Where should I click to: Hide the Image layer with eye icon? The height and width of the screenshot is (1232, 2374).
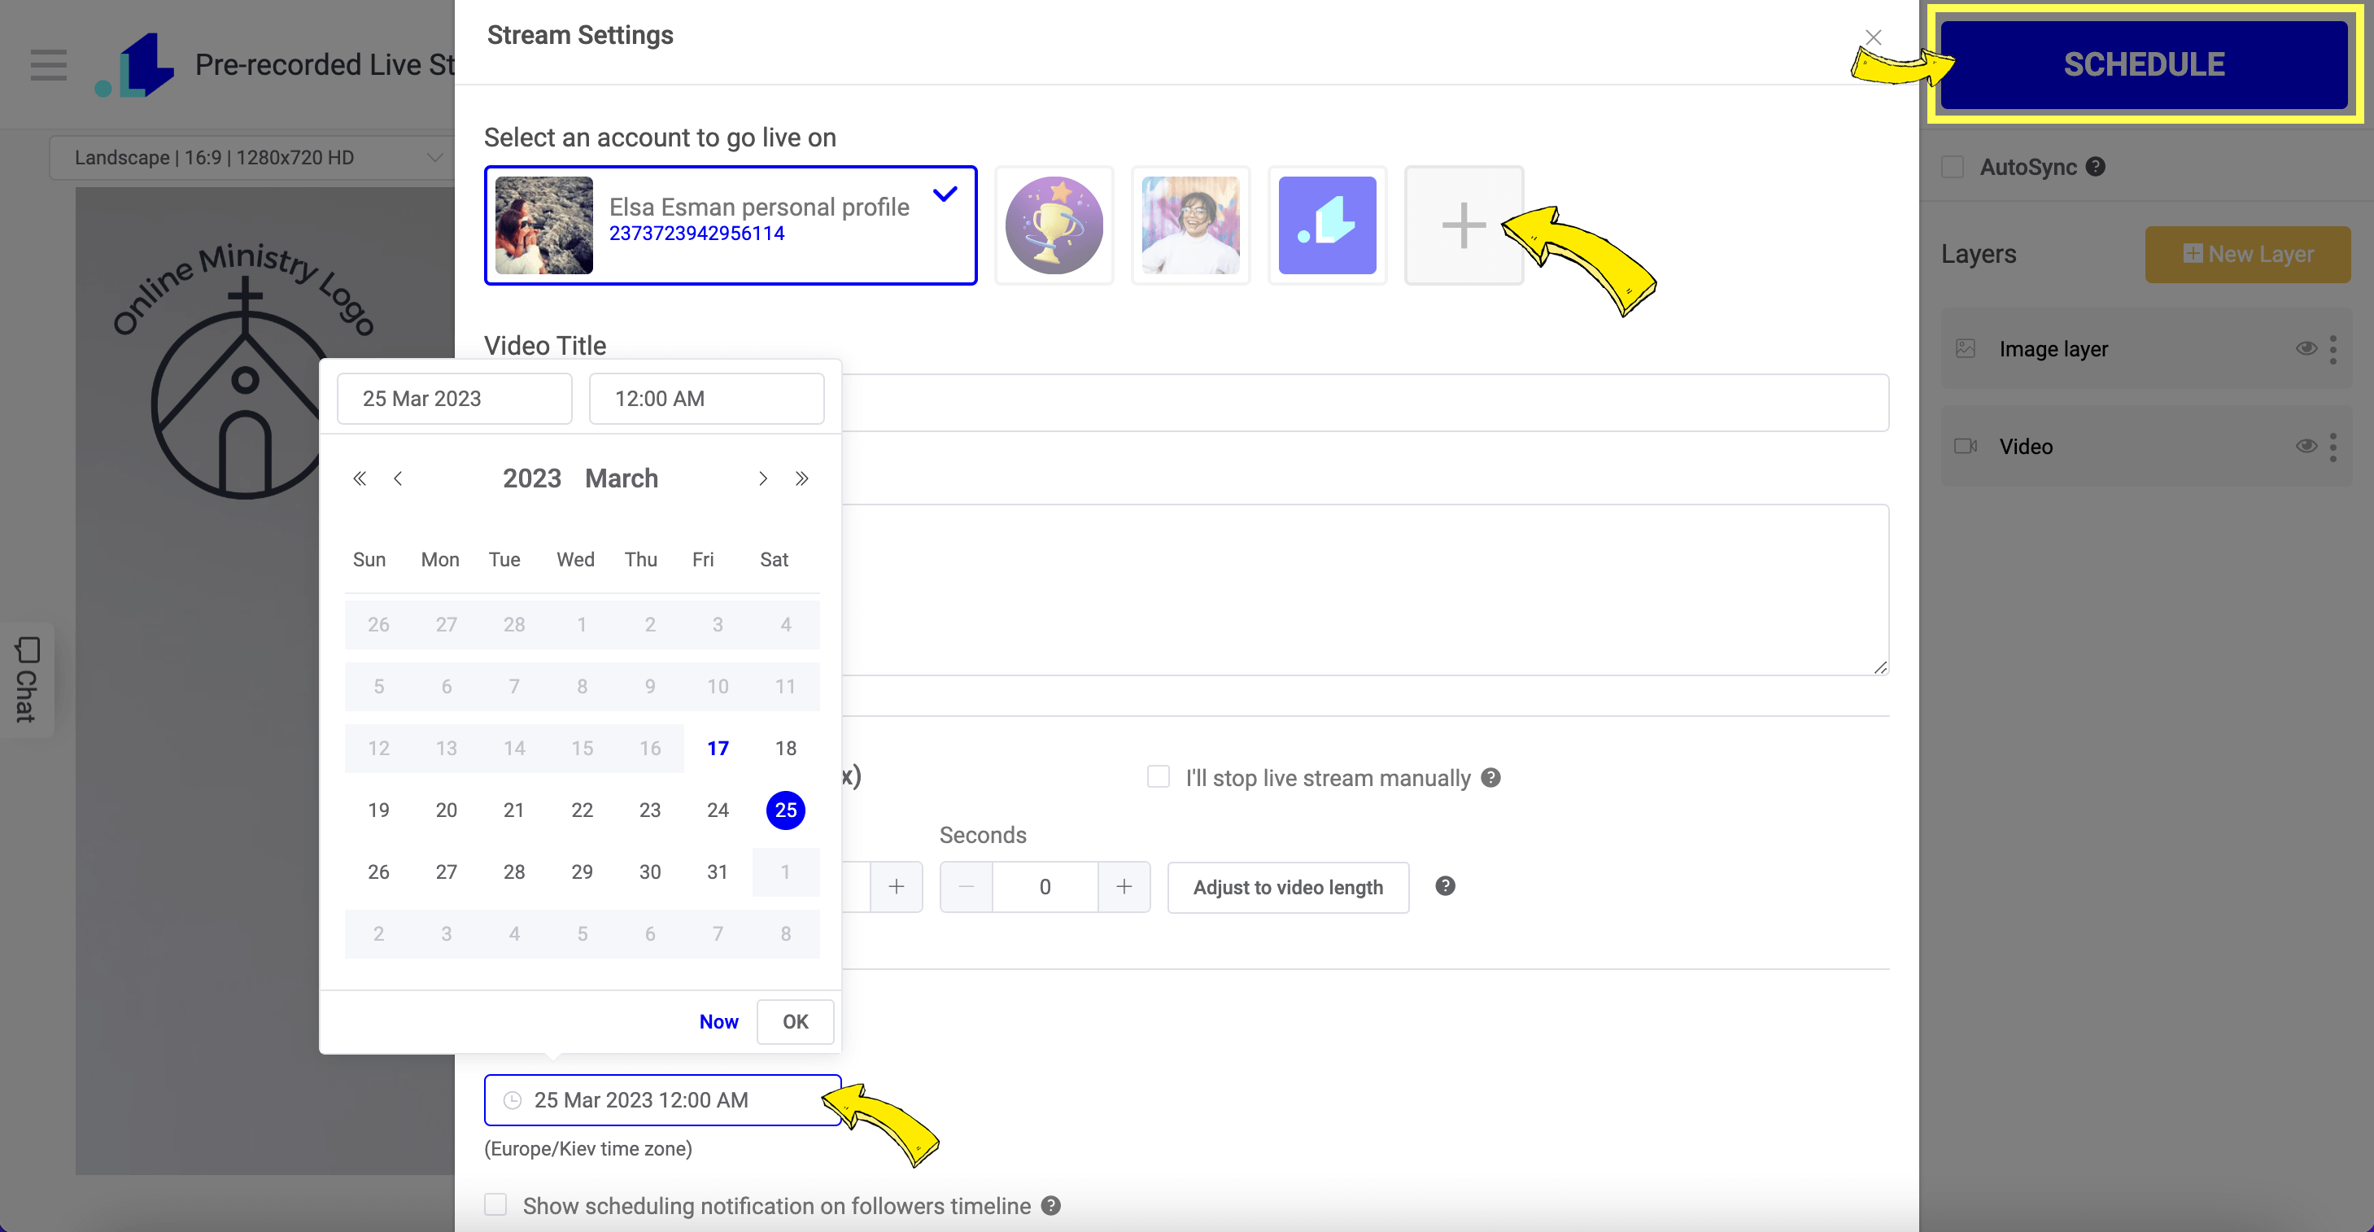pos(2305,348)
